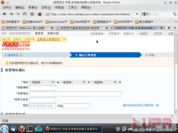This screenshot has height=133, width=178.
Task: Open the district 请选择 dropdown
Action: [x=104, y=82]
